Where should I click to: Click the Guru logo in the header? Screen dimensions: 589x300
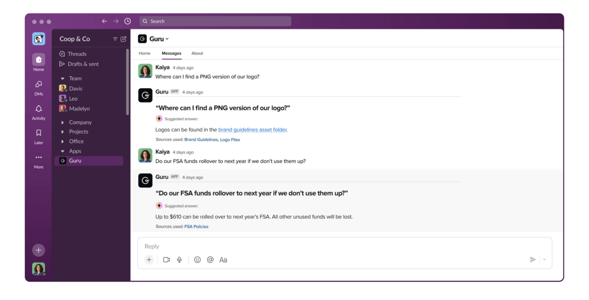(x=143, y=39)
